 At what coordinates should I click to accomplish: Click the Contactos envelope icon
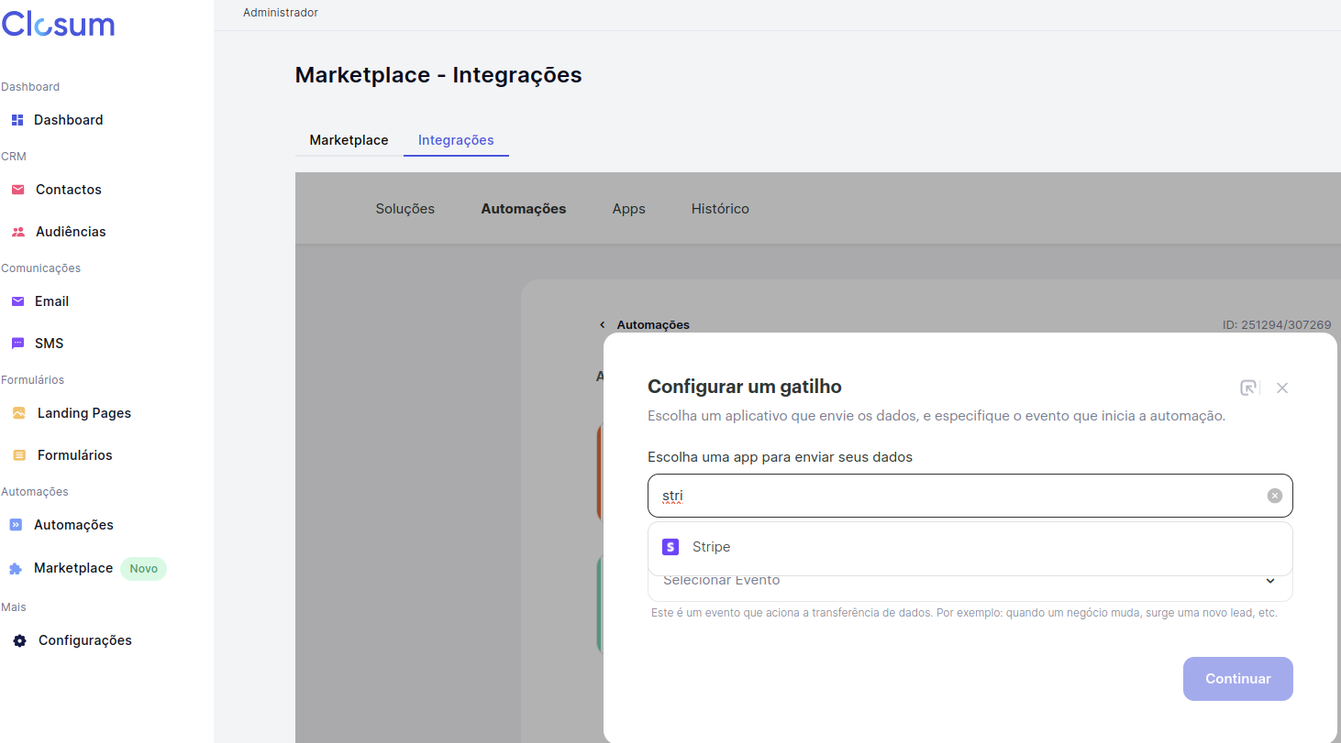tap(17, 190)
